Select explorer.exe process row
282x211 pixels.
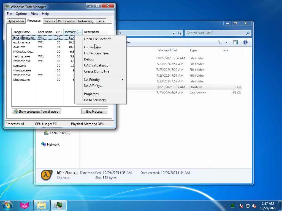click(43, 42)
